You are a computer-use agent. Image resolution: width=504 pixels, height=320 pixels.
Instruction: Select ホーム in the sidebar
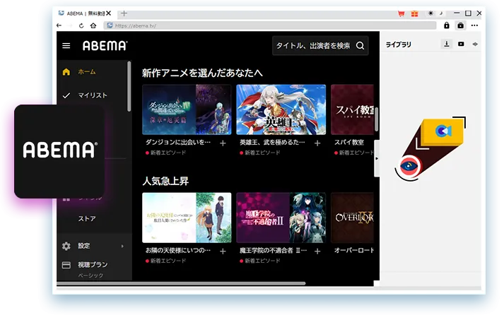[87, 71]
